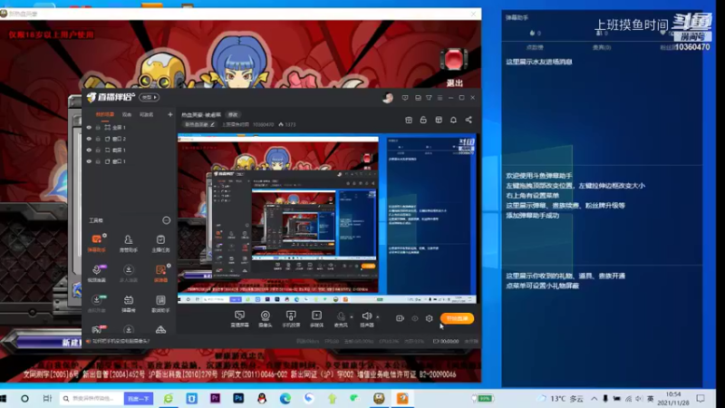Open the orange tool under 主播任务
The height and width of the screenshot is (408, 725).
(x=160, y=273)
